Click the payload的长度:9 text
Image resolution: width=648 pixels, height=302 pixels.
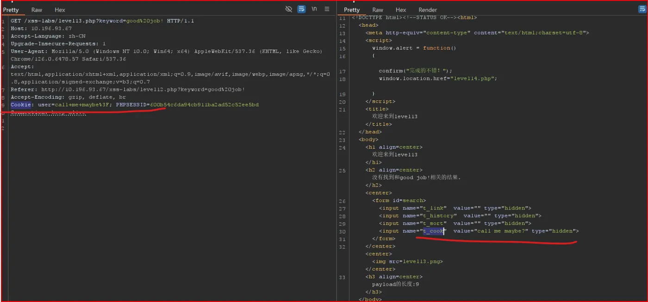point(395,284)
